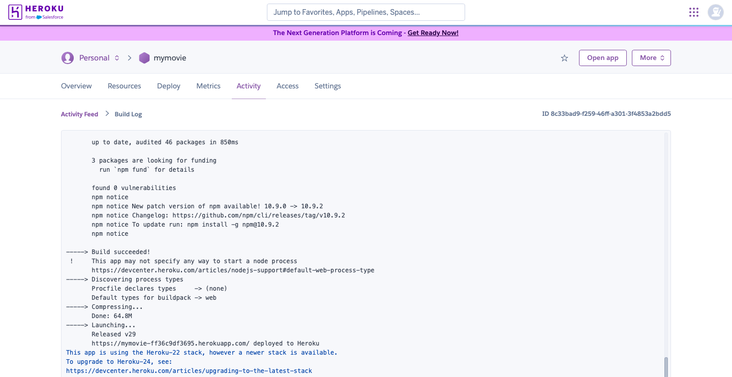Click the 'Released v29' log line

[x=113, y=334]
